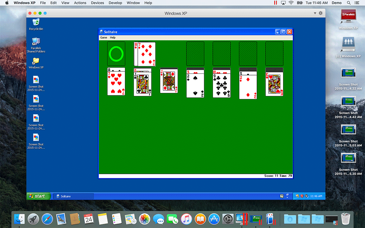The width and height of the screenshot is (365, 228).
Task: Open the Devices menu
Action: pyautogui.click(x=97, y=3)
